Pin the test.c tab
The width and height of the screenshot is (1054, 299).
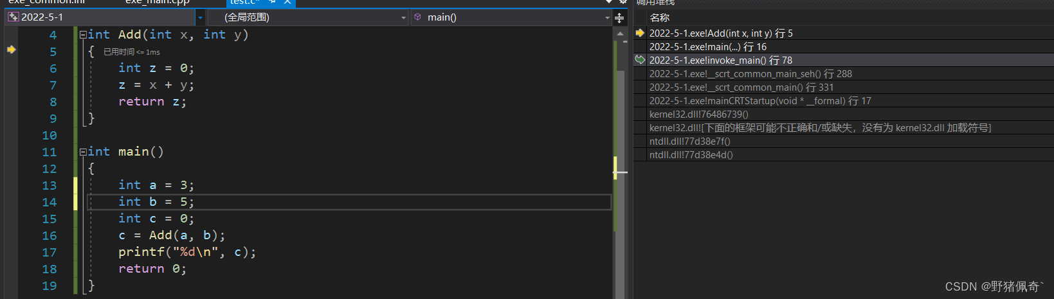click(273, 3)
